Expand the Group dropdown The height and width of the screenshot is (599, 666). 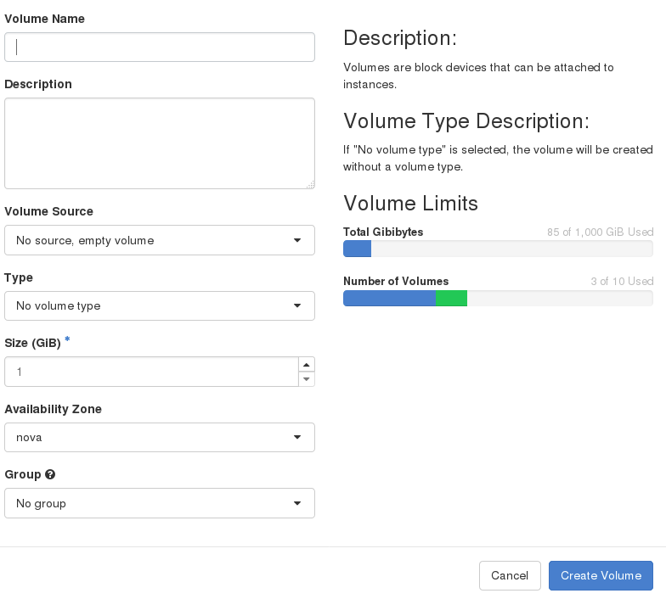click(160, 503)
